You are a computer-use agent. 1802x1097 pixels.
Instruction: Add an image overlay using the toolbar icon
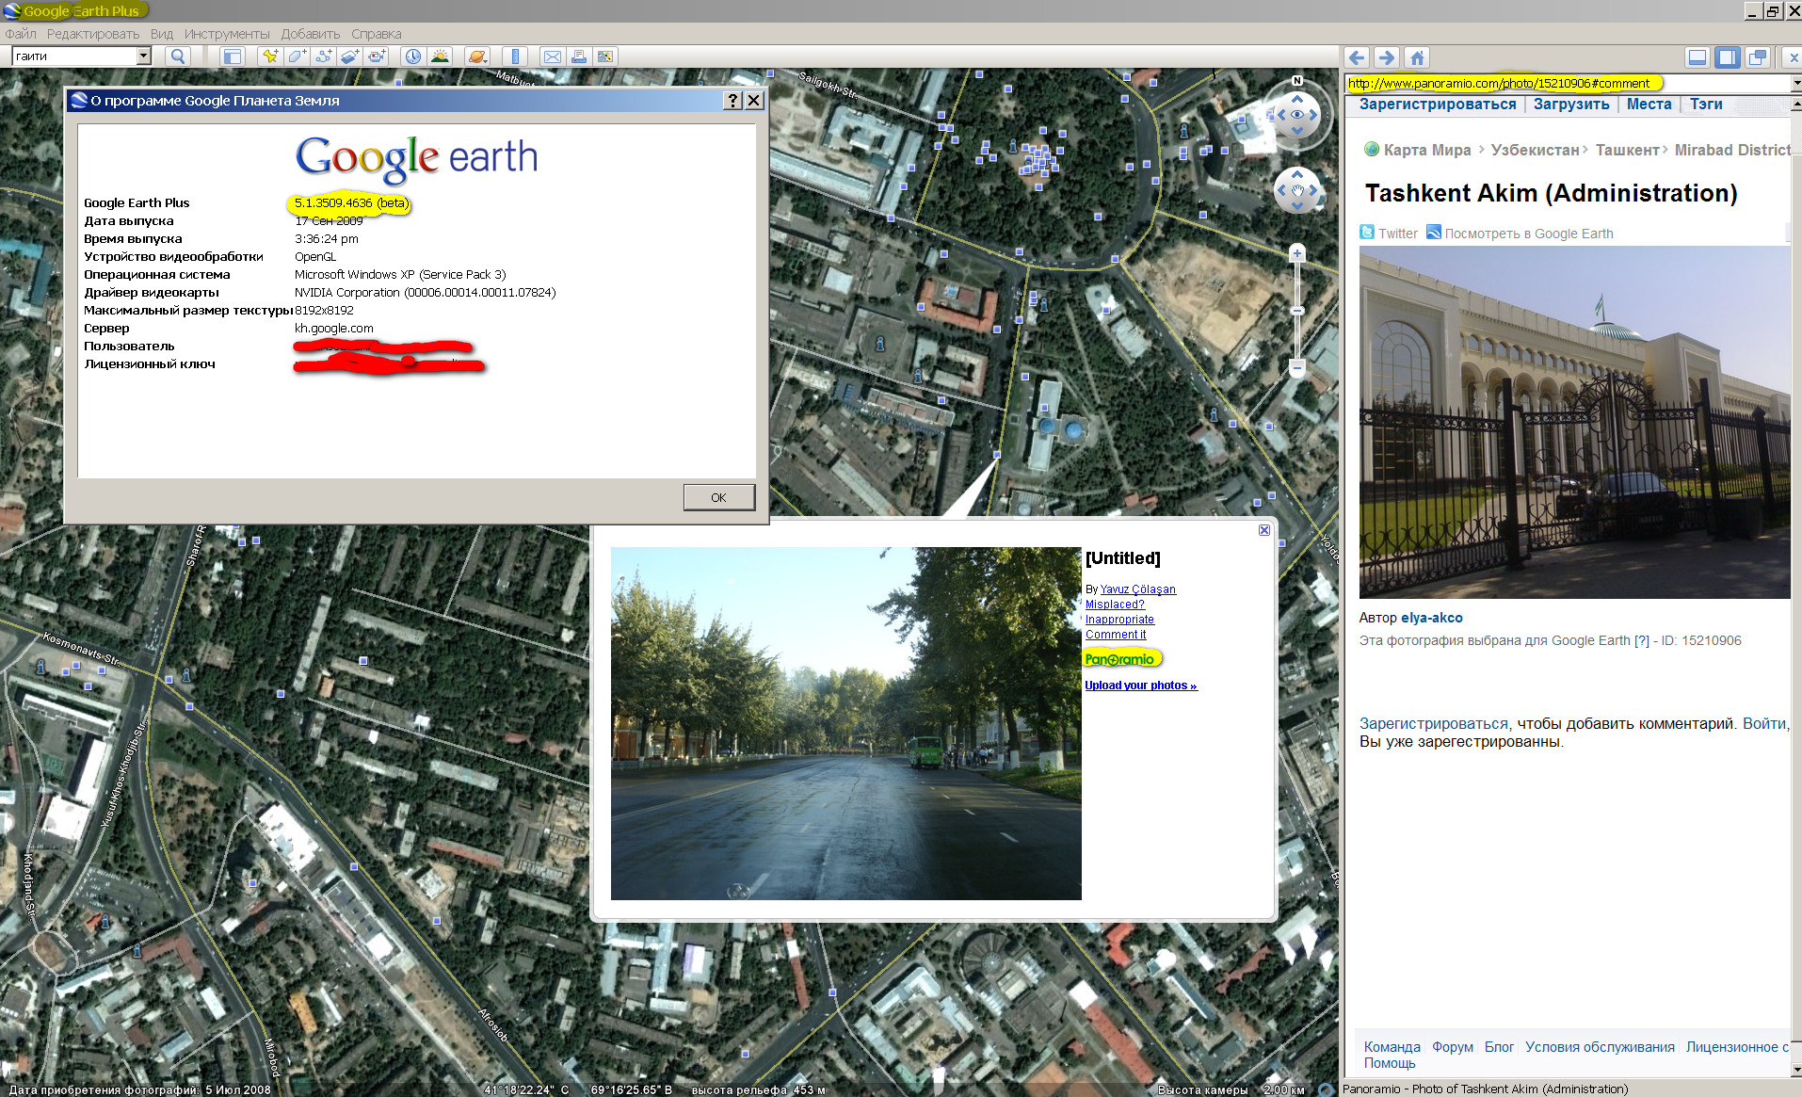click(349, 56)
